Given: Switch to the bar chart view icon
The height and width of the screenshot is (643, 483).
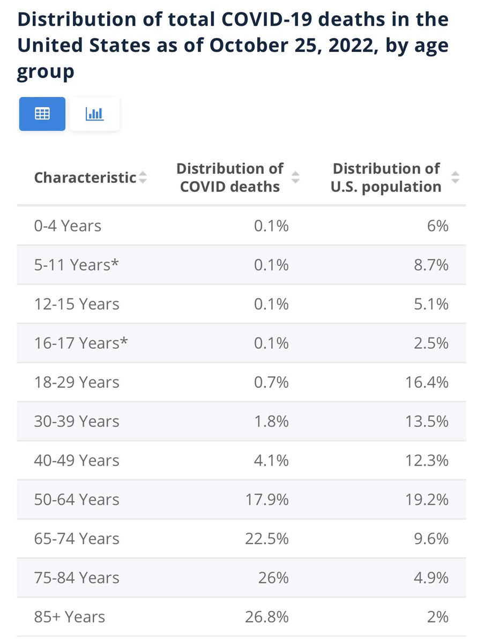Looking at the screenshot, I should (94, 114).
